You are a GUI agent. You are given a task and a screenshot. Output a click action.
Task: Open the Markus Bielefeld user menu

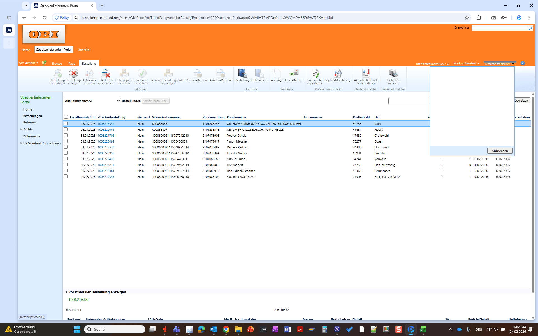(x=466, y=64)
